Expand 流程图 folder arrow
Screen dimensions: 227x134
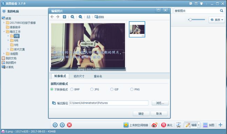(4, 54)
